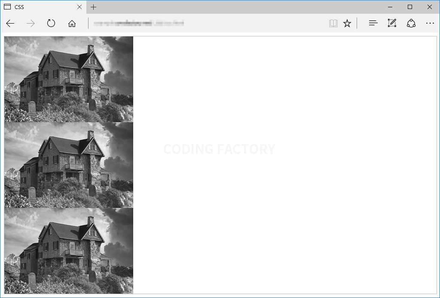Minimize the browser window
Screen dimensions: 440x298
coord(390,7)
